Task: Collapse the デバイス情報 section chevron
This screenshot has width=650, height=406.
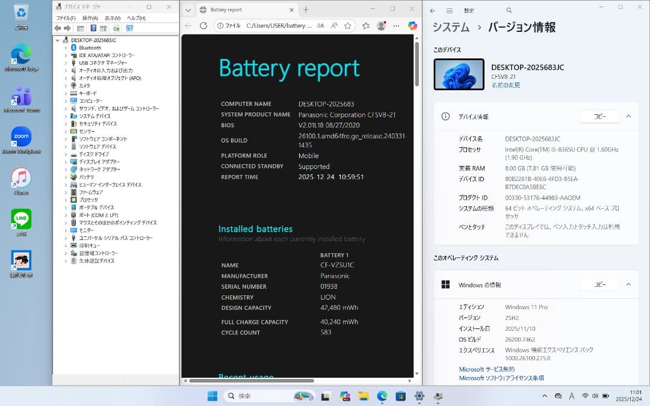Action: [628, 117]
